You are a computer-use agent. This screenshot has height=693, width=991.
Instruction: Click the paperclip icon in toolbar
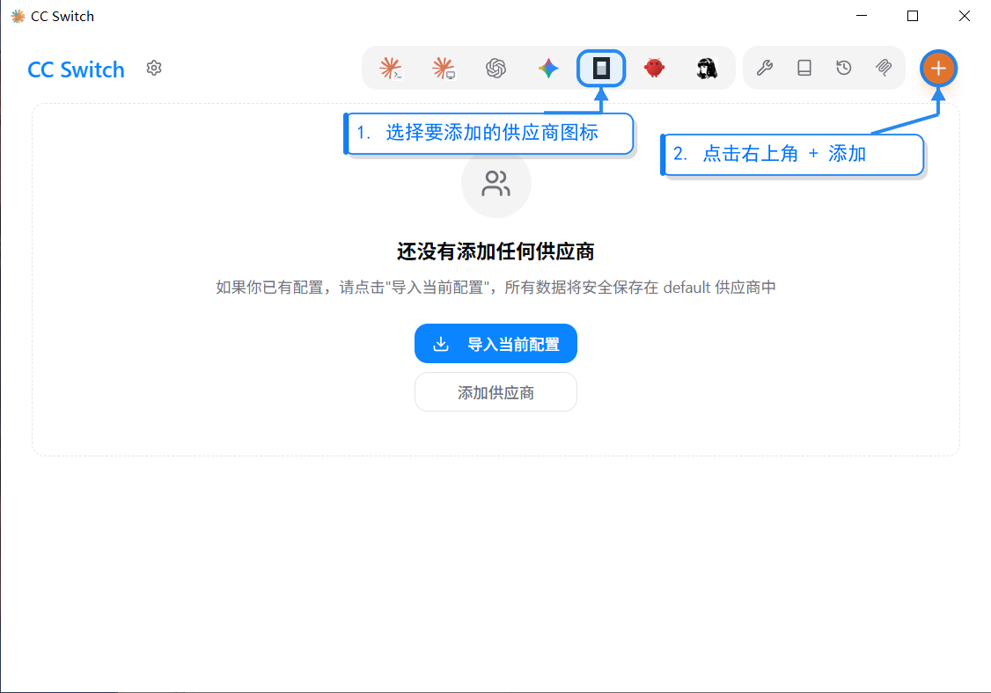pyautogui.click(x=884, y=68)
